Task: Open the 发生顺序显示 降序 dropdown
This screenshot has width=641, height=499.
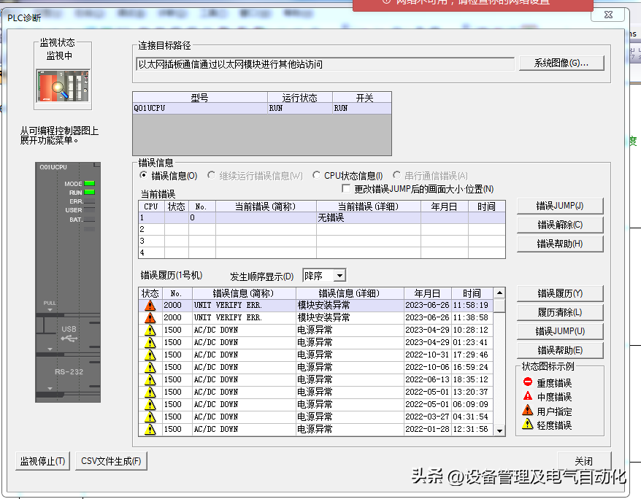Action: [x=339, y=276]
